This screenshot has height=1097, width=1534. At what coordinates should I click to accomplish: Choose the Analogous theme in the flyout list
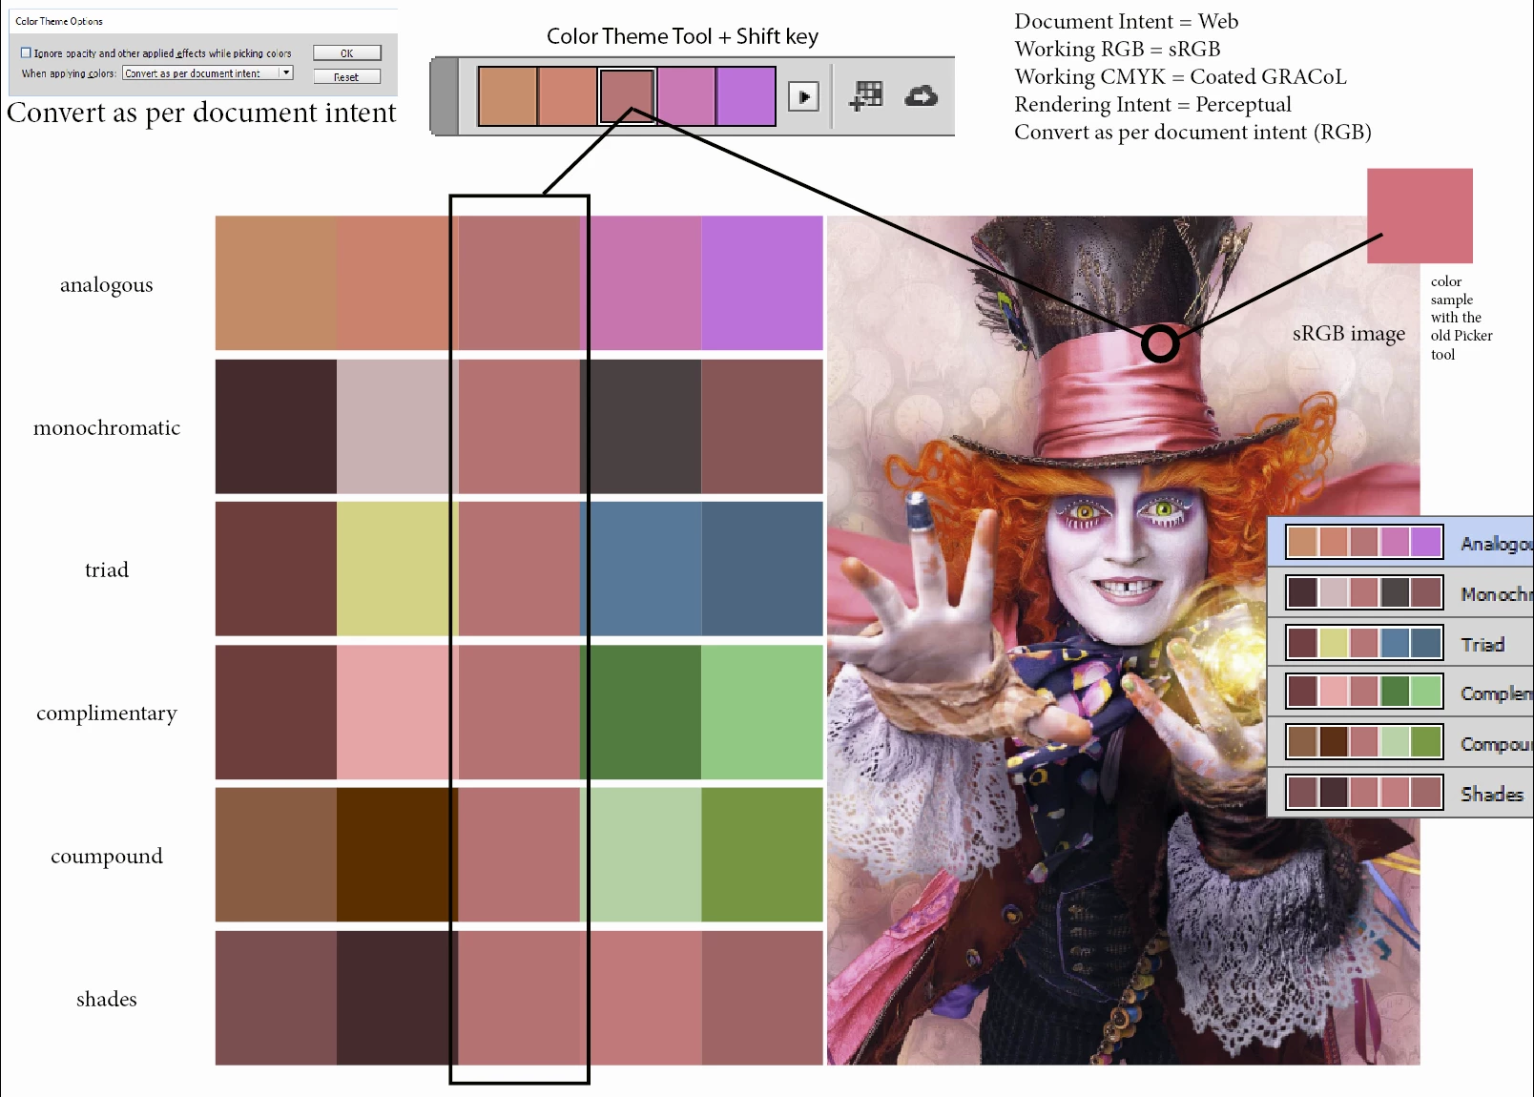tap(1400, 542)
